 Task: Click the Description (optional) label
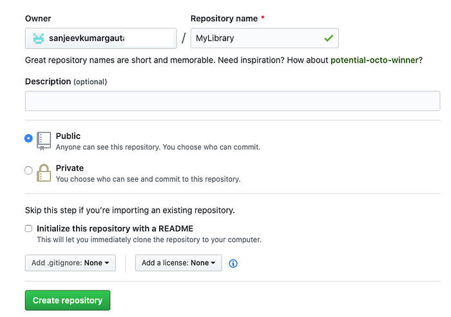[x=66, y=82]
